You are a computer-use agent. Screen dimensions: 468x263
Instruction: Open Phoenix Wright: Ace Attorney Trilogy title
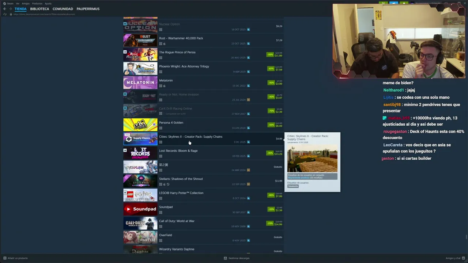[x=184, y=66]
